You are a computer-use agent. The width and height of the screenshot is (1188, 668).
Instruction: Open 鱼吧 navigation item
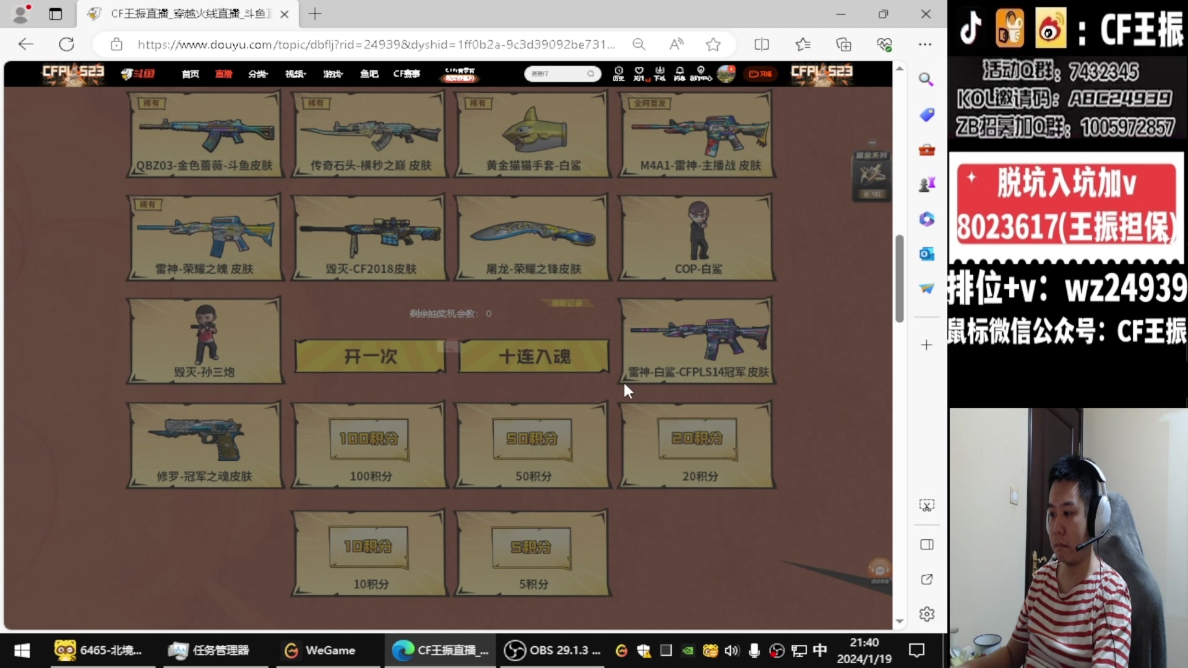coord(369,74)
